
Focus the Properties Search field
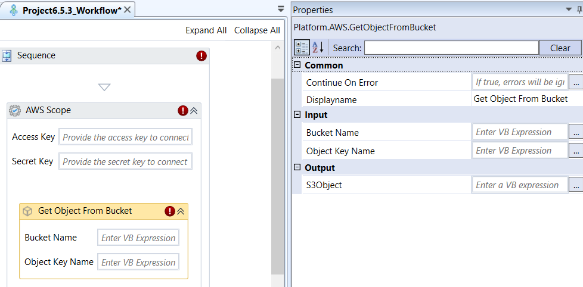coord(451,48)
